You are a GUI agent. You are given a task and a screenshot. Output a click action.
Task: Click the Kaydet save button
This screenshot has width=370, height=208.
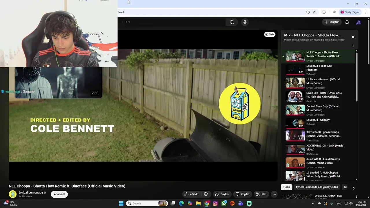click(x=242, y=194)
